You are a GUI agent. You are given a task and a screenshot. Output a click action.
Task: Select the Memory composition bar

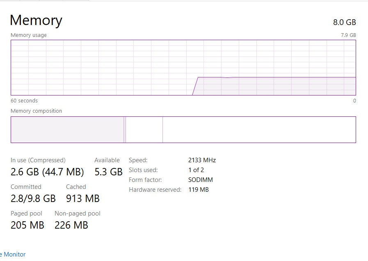pos(183,129)
